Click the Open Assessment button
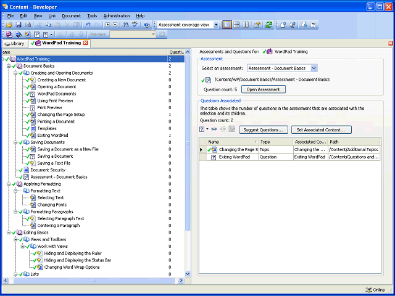 (x=264, y=89)
